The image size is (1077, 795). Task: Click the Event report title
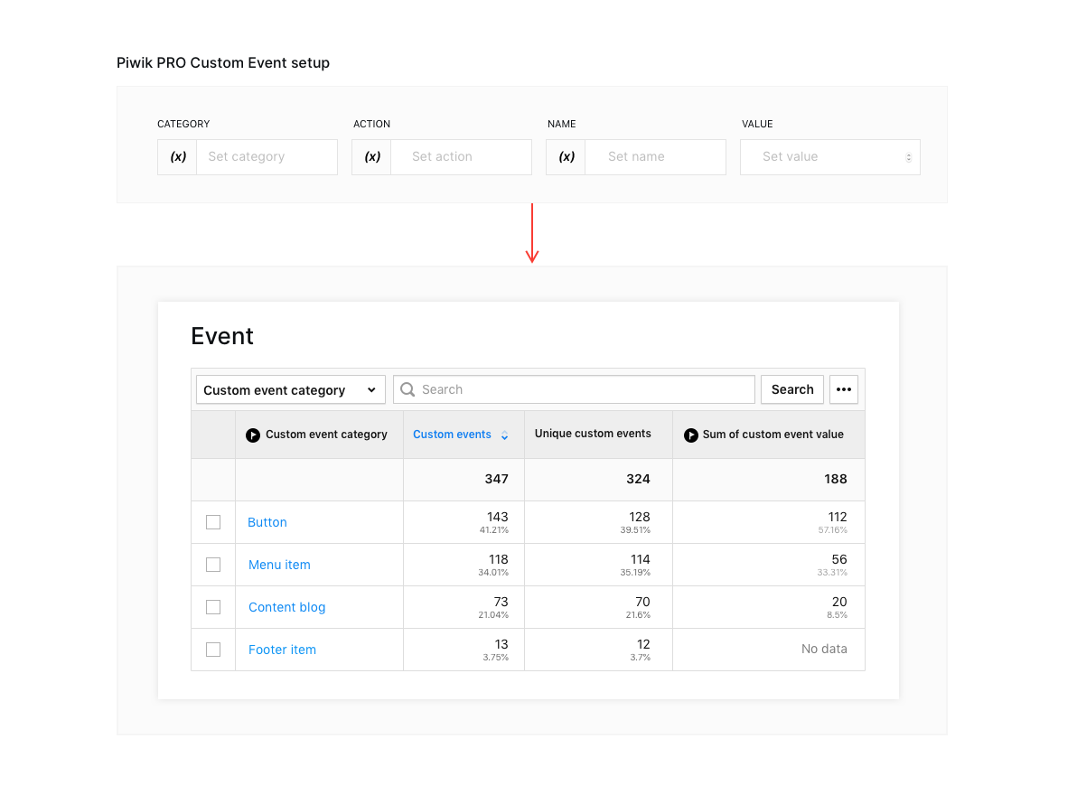coord(222,336)
